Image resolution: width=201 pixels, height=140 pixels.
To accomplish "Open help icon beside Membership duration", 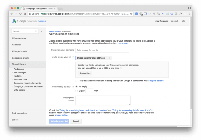I will (x=73, y=87).
